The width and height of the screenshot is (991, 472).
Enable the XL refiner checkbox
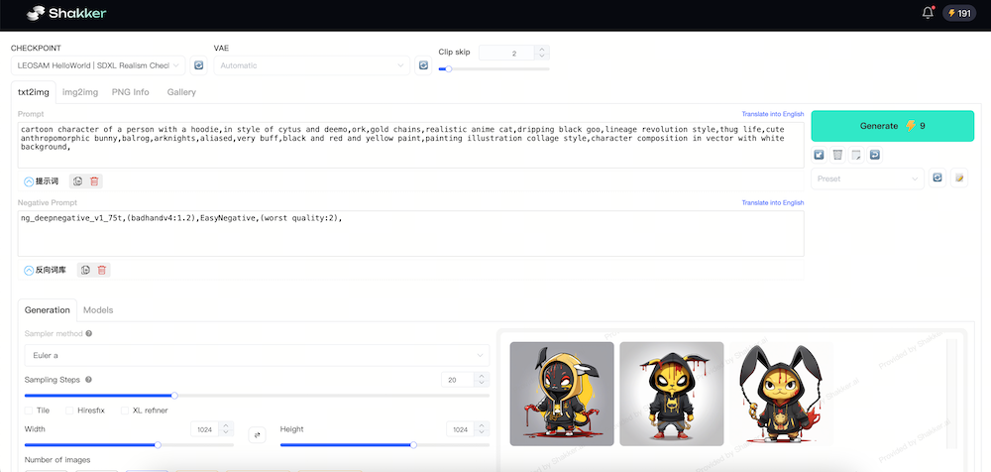tap(125, 411)
